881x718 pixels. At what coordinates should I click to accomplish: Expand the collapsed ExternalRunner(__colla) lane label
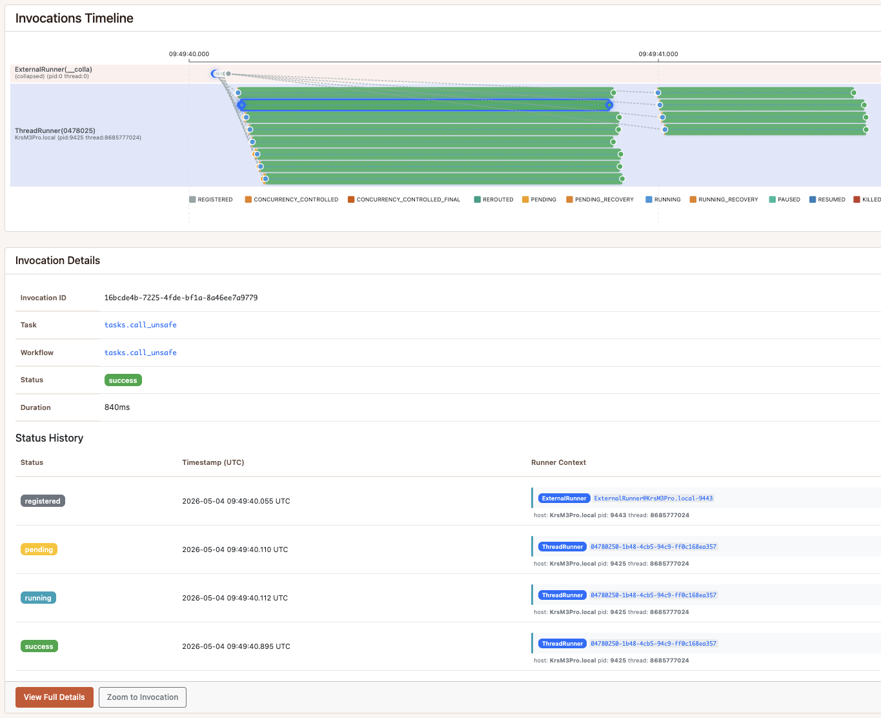(54, 69)
